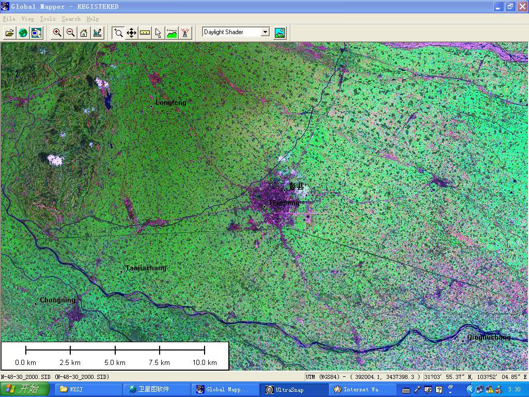Click the Windows Start button
This screenshot has width=529, height=397.
pos(24,389)
